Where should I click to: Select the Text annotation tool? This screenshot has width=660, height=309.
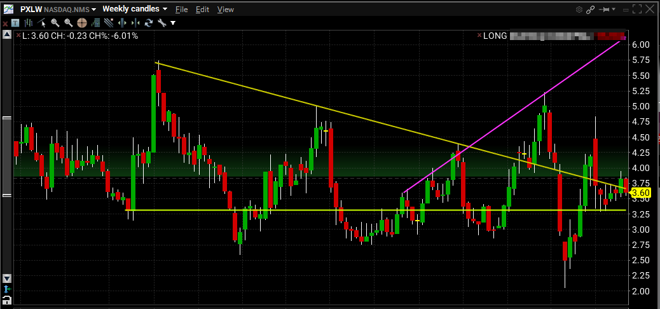point(15,23)
